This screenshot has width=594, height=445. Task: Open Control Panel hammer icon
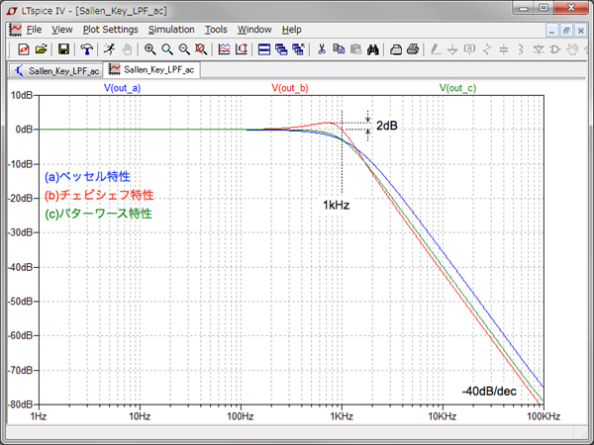point(87,48)
